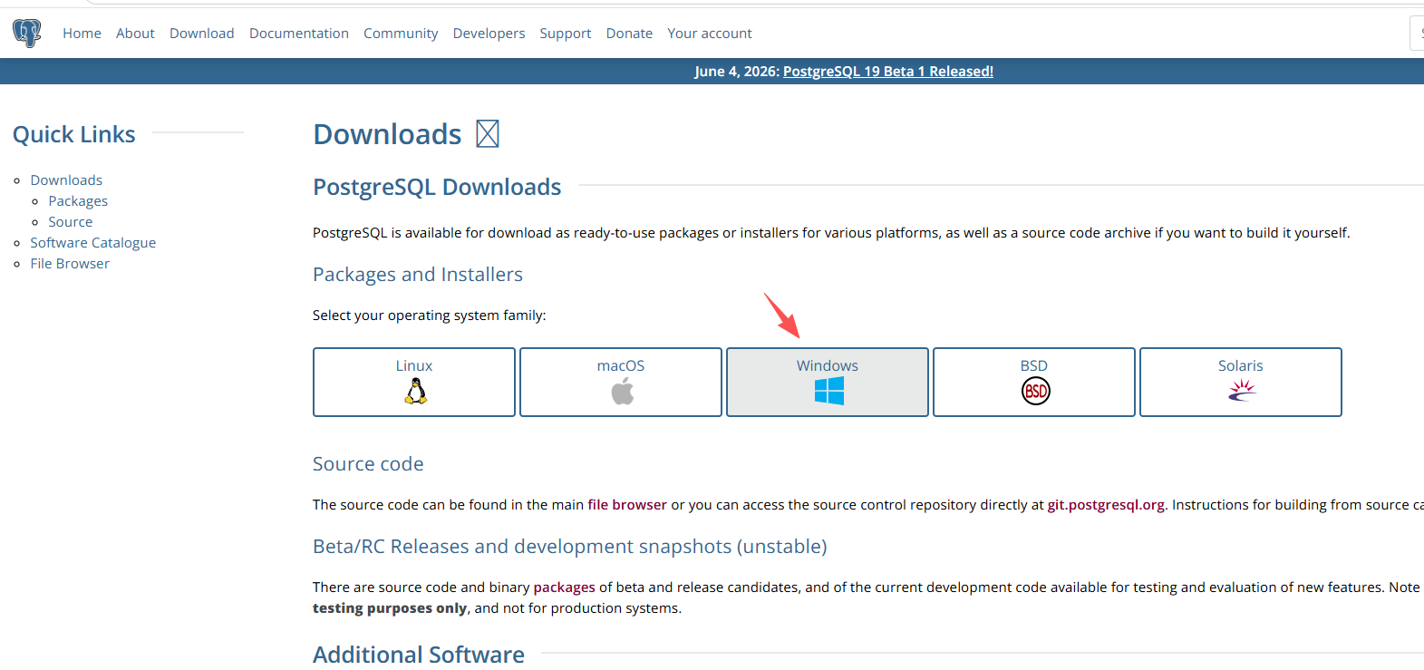This screenshot has width=1424, height=670.
Task: Click the Additional Software heading
Action: [x=419, y=655]
